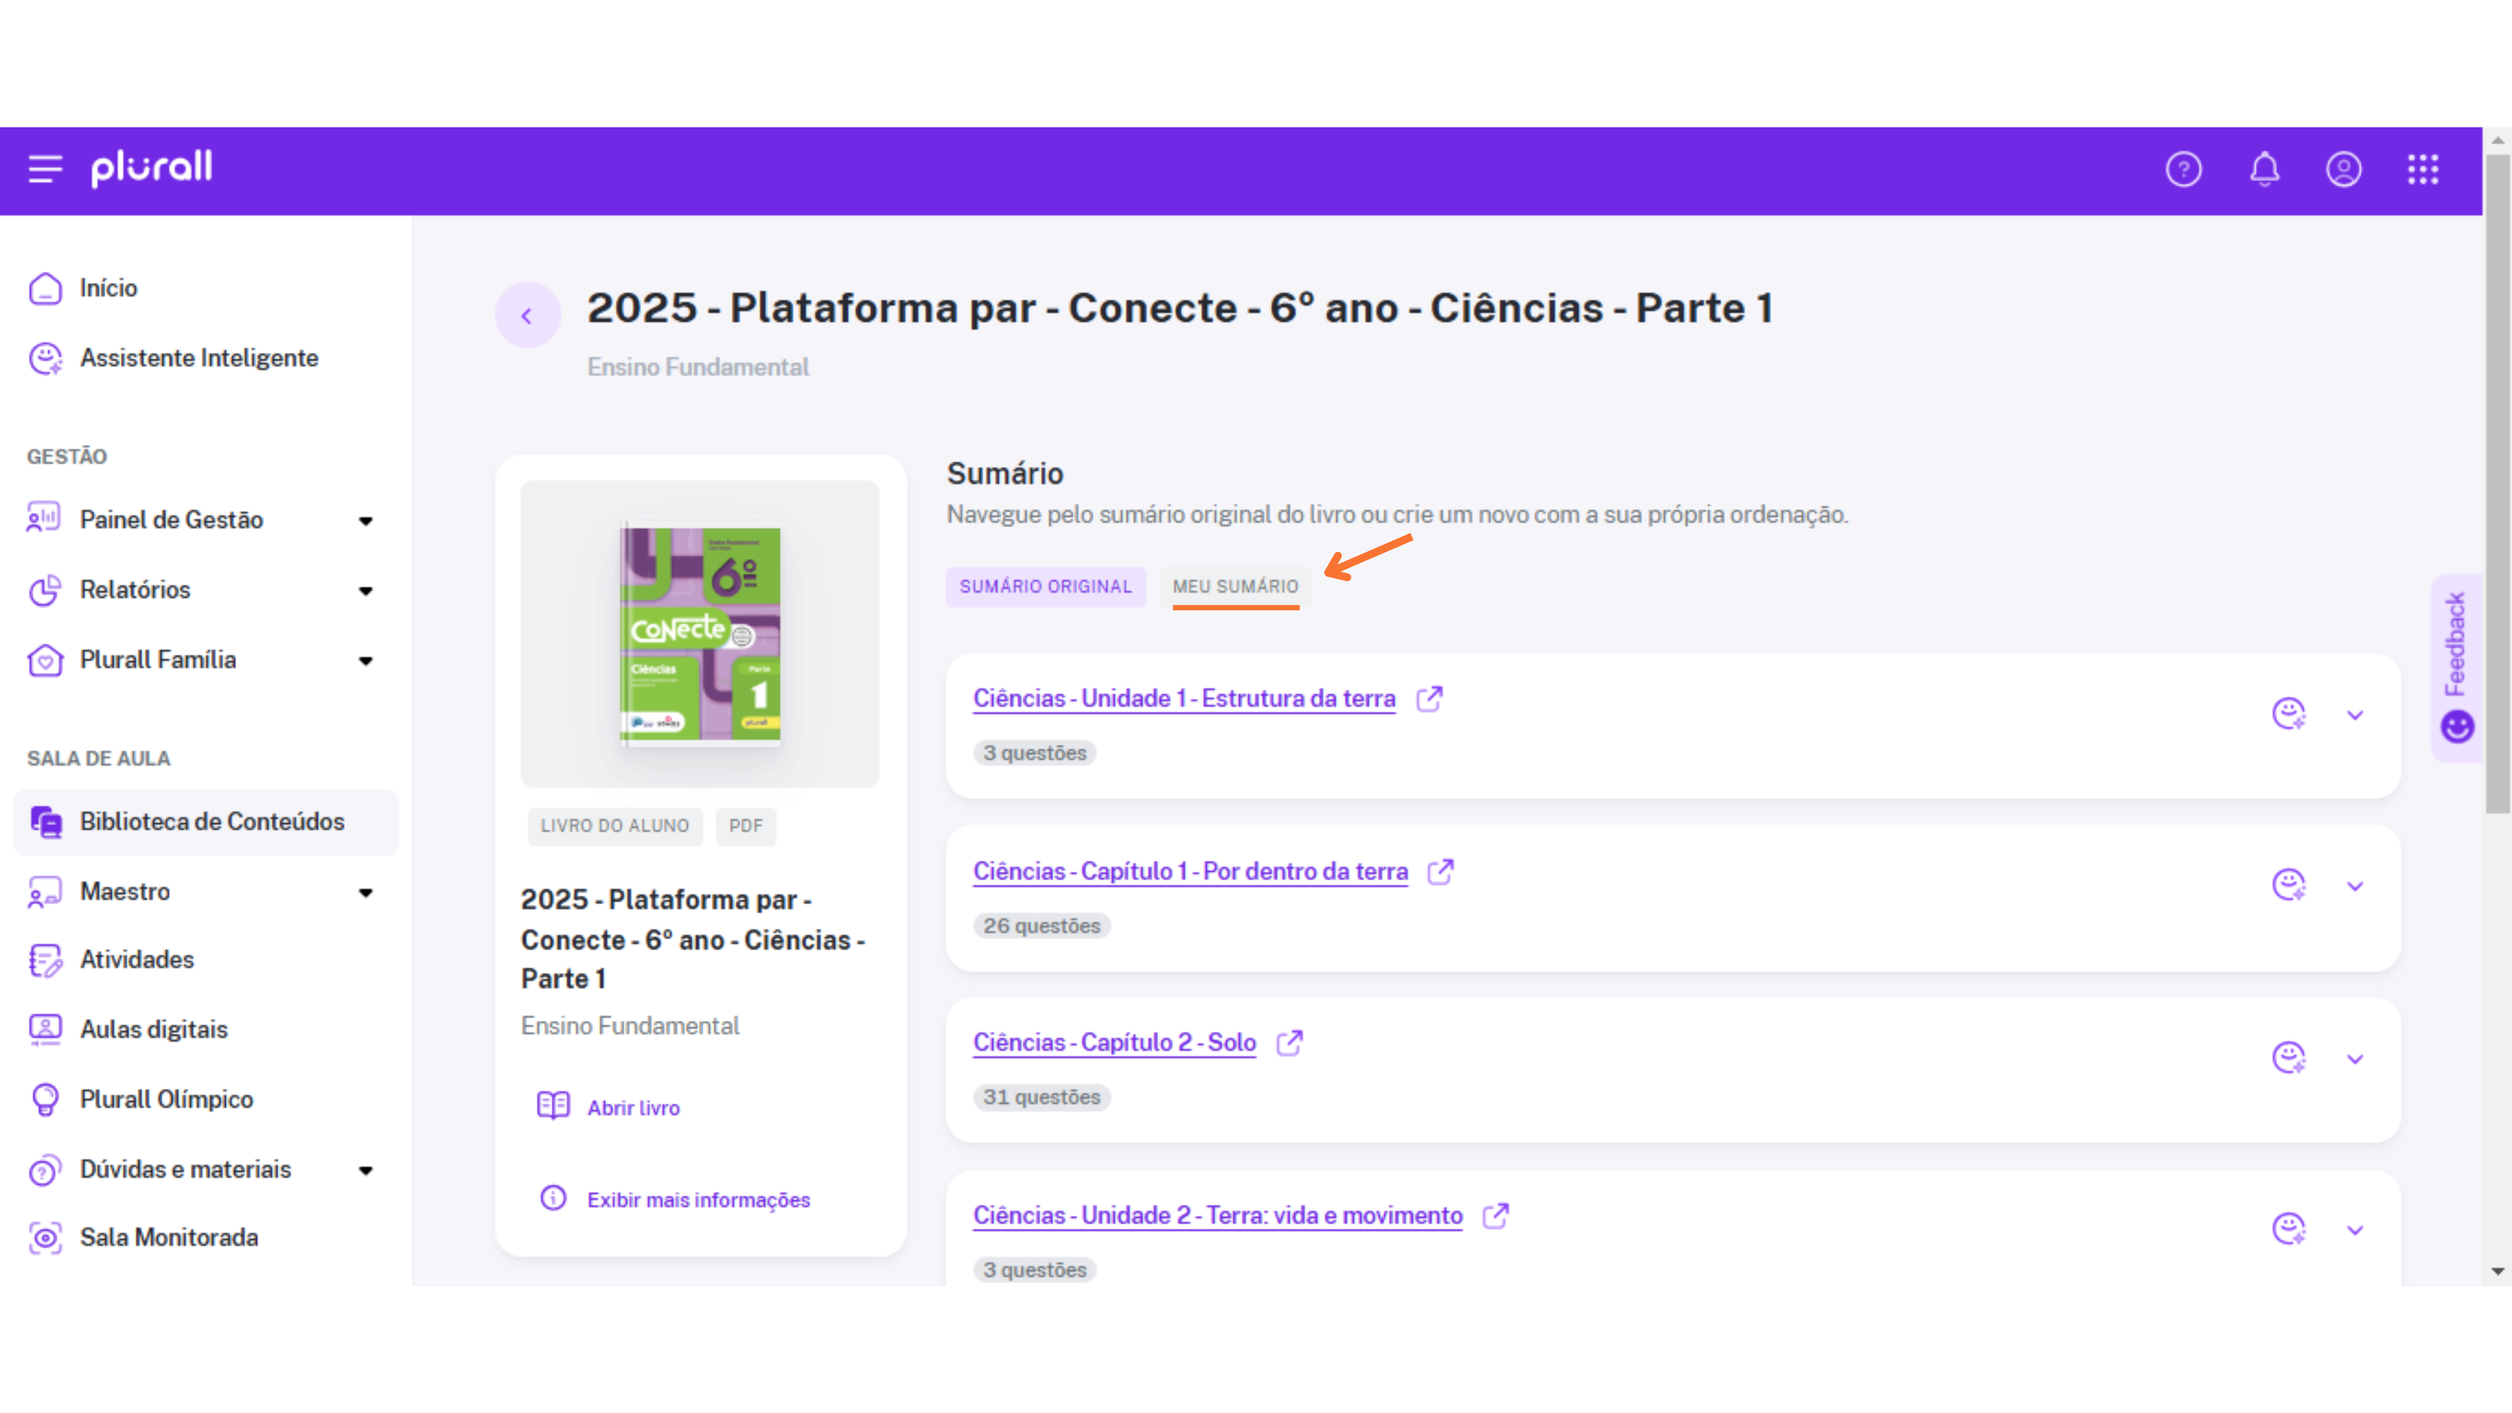This screenshot has height=1413, width=2512.
Task: Expand the Capítulo 2 - Solo row chevron
Action: click(x=2354, y=1059)
